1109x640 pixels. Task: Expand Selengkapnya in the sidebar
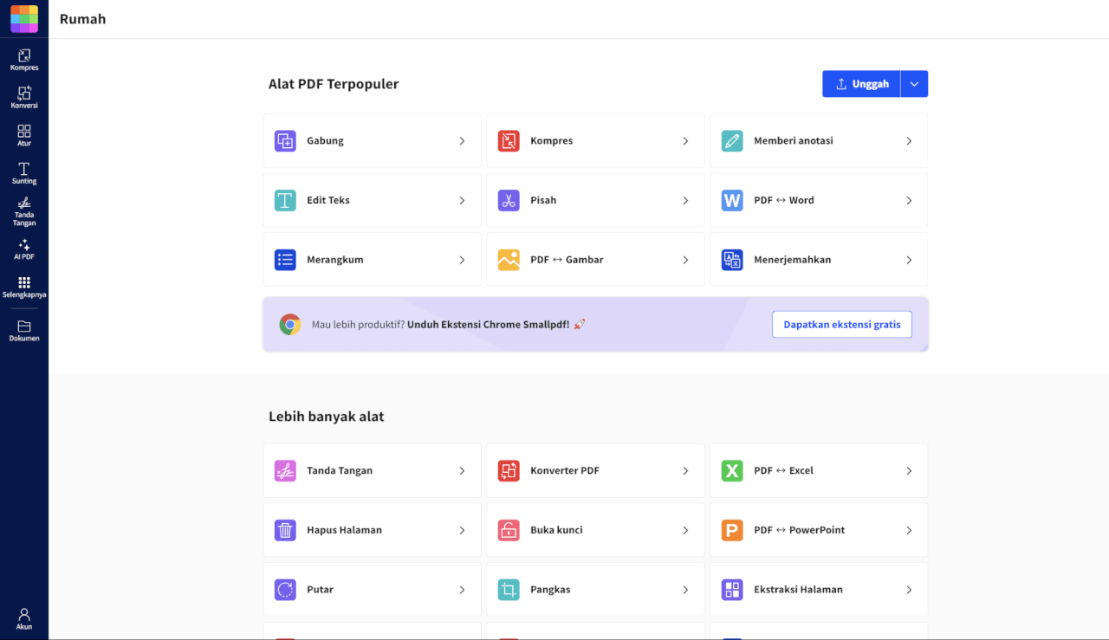click(24, 287)
